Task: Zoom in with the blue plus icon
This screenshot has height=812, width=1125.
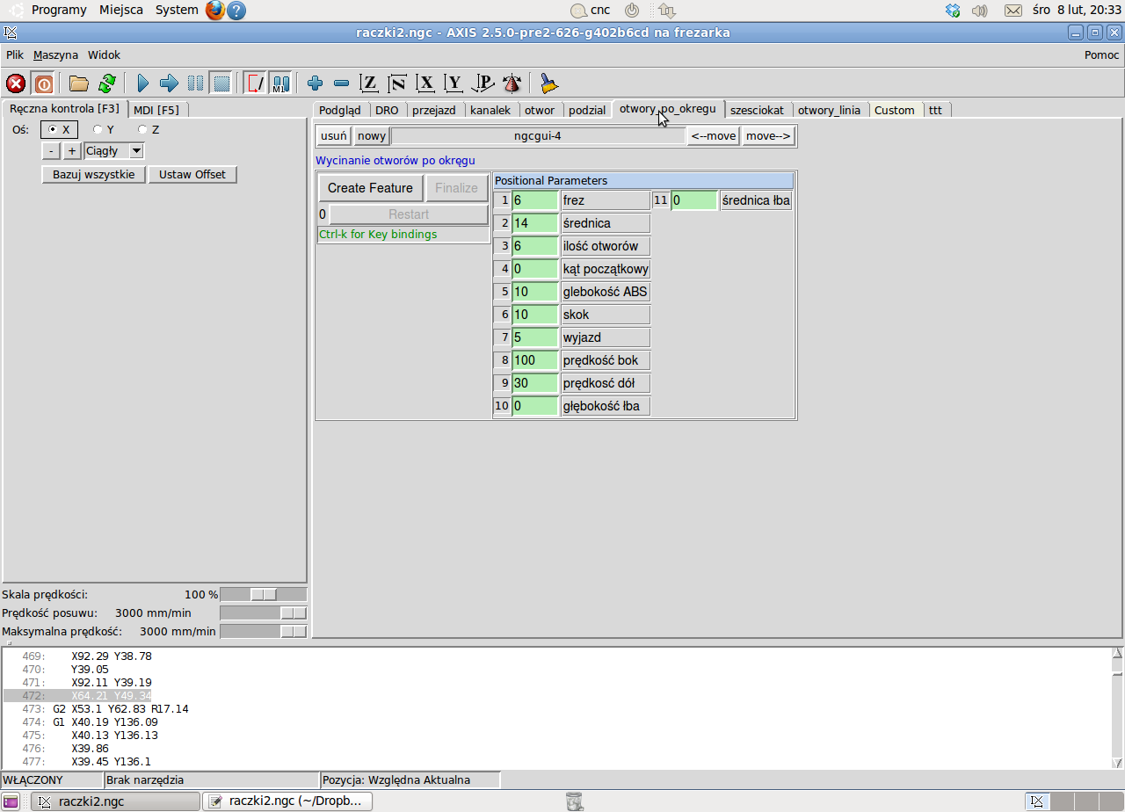Action: coord(316,83)
